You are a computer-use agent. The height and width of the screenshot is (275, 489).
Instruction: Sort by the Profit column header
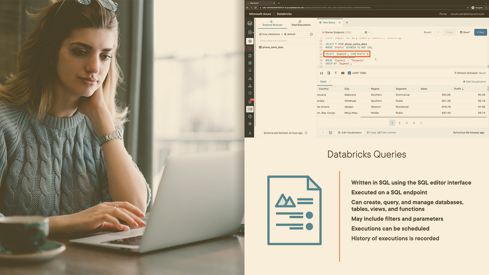[x=458, y=89]
